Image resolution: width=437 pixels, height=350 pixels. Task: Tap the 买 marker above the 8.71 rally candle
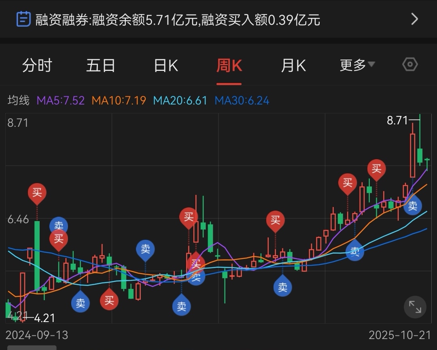click(x=377, y=170)
